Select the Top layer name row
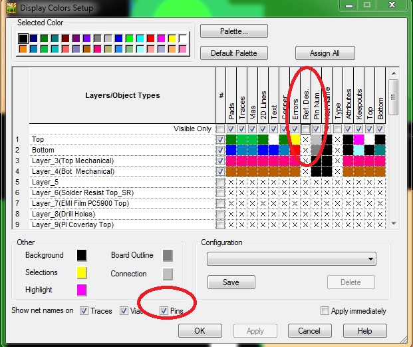413x347 pixels. [122, 139]
